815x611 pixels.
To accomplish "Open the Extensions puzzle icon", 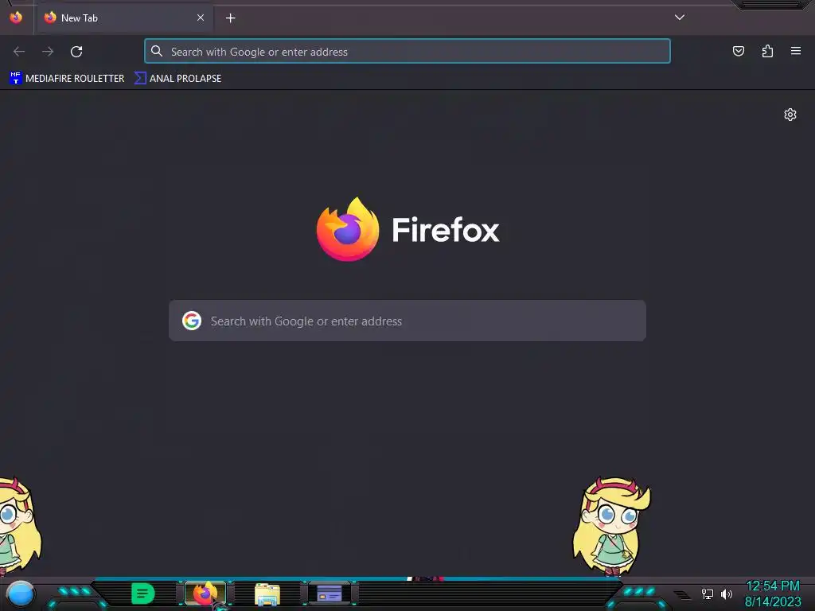I will pos(767,51).
